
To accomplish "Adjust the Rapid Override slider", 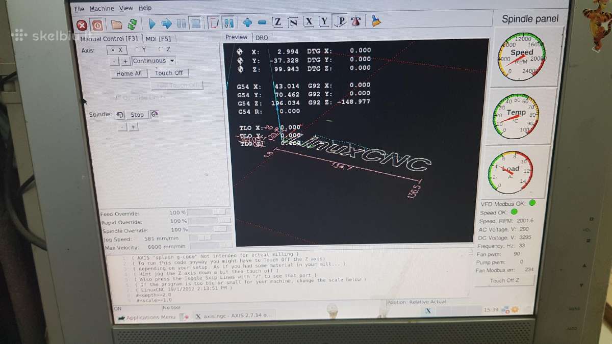I will [210, 221].
